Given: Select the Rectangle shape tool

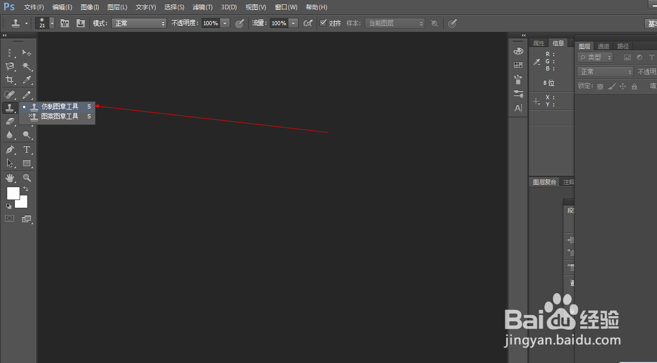Looking at the screenshot, I should pos(27,163).
